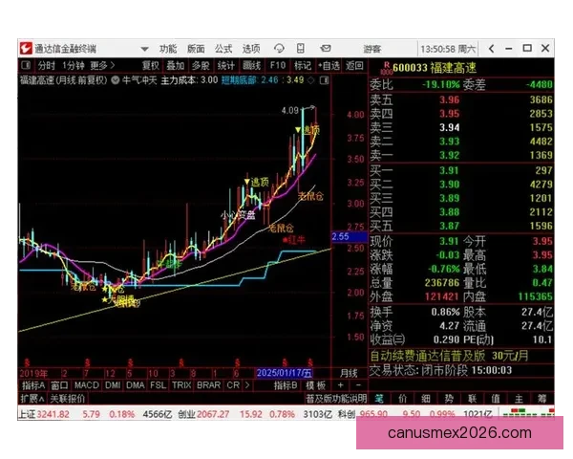Select the 价 tab in quote panel
The image size is (573, 459).
coord(402,398)
